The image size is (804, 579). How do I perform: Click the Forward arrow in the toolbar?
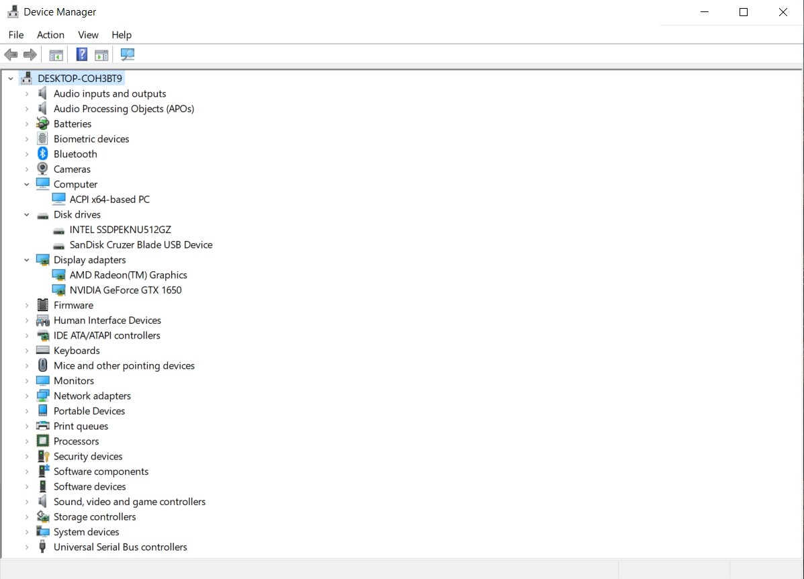(30, 55)
